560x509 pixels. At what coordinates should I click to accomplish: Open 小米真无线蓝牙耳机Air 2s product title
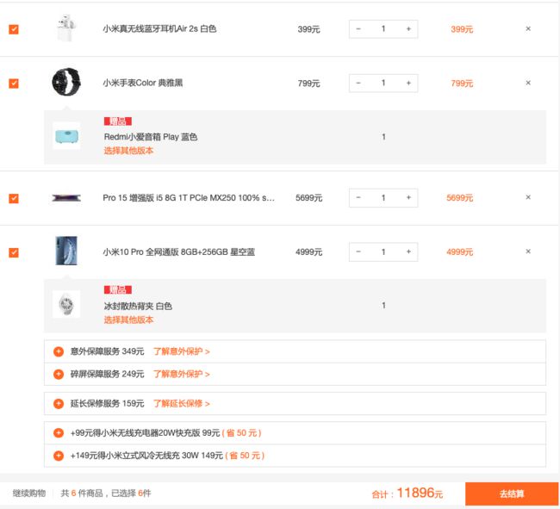coord(159,29)
